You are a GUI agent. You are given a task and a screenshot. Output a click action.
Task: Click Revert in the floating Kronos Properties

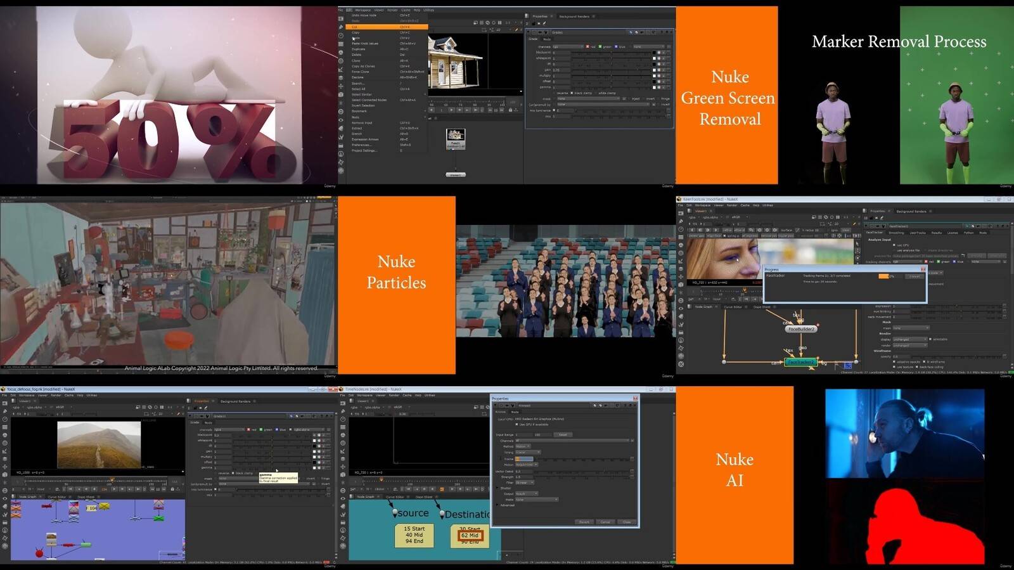(584, 522)
